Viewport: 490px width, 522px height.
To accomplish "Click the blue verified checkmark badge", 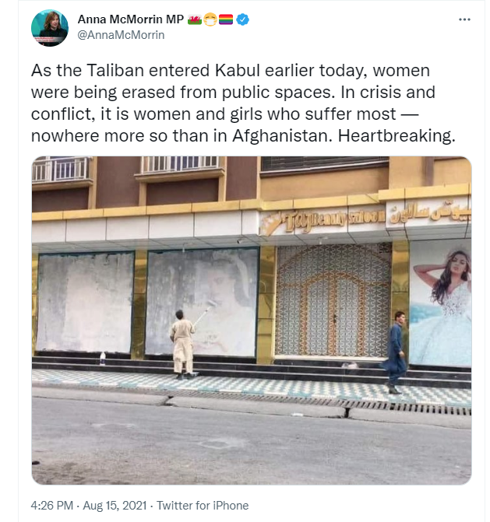I will (243, 19).
